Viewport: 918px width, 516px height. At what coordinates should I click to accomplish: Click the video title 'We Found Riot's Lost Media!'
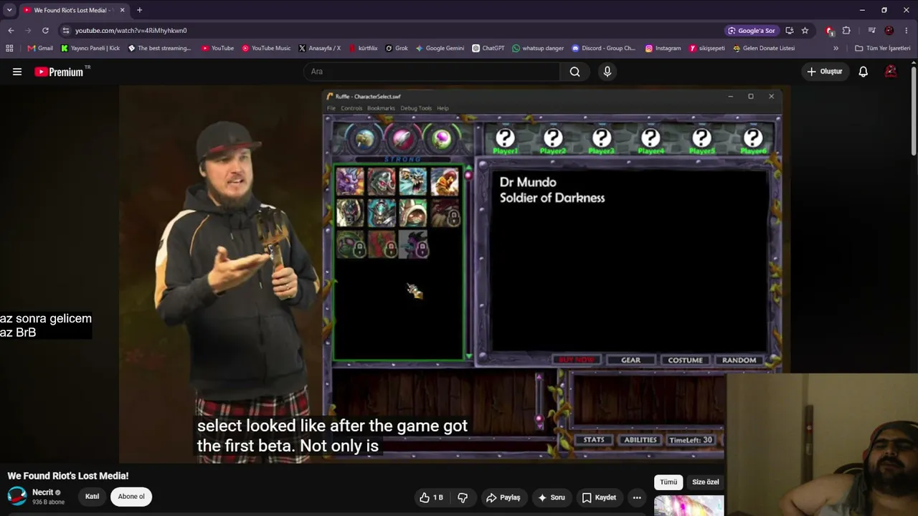(x=68, y=476)
